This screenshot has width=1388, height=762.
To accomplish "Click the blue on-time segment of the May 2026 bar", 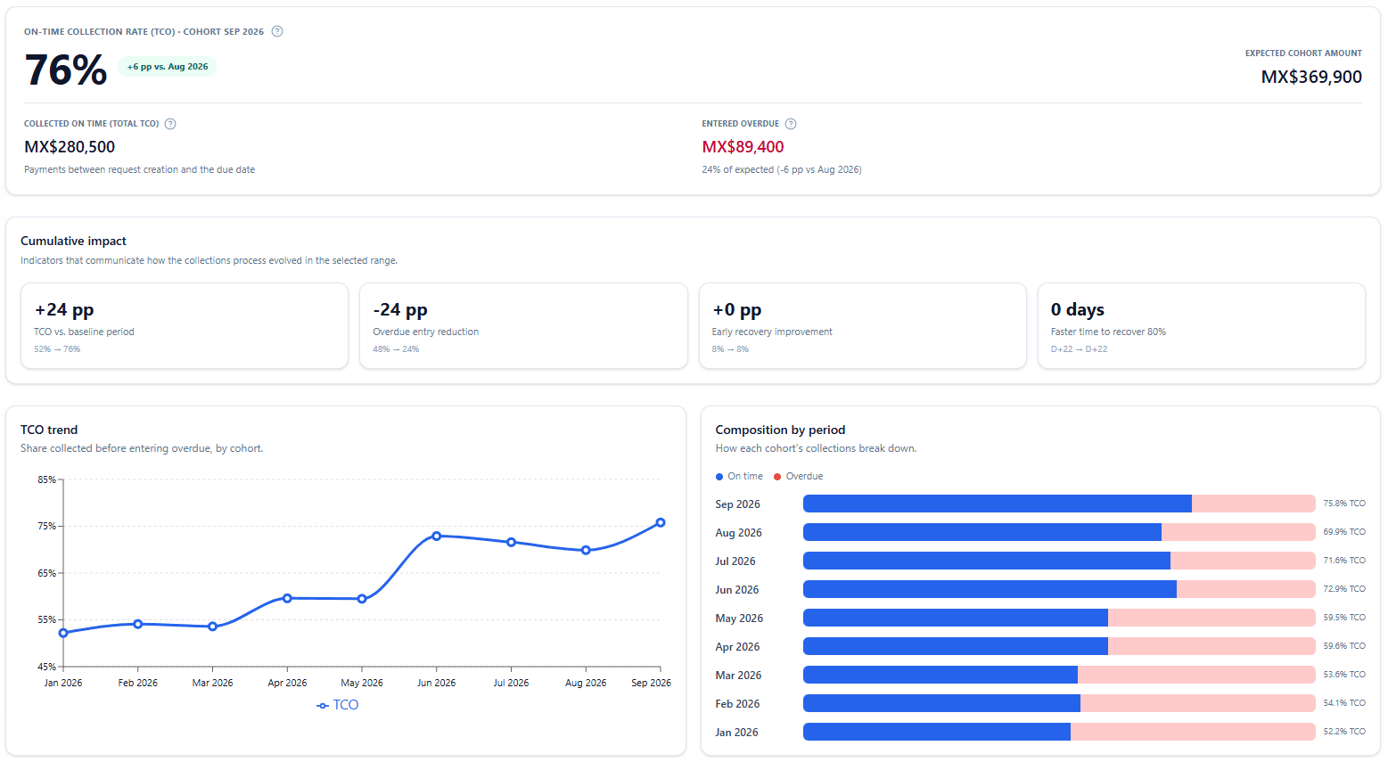I will tap(956, 618).
